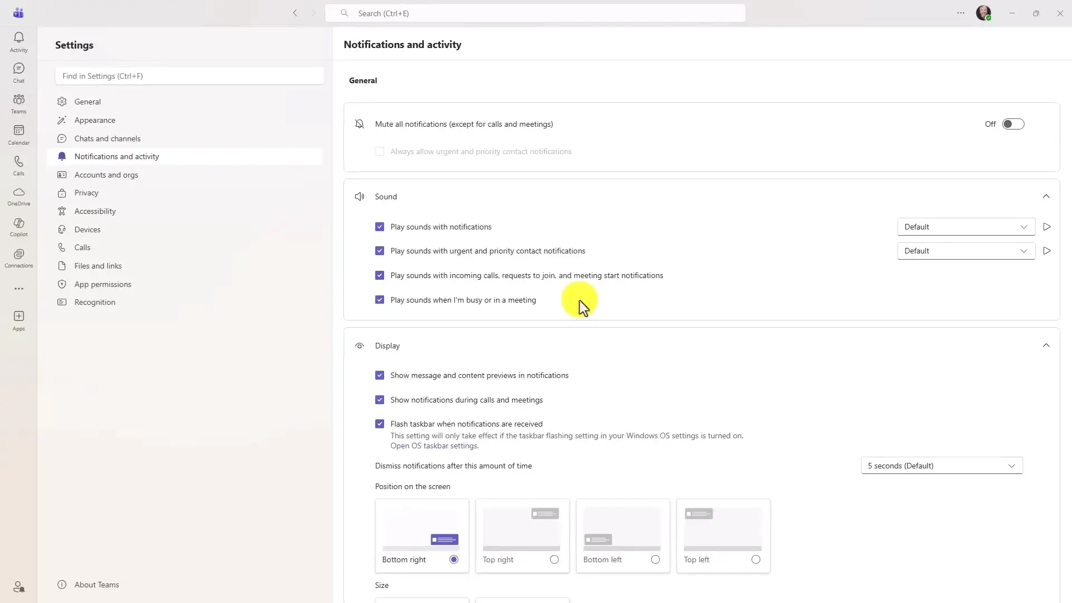Uncheck Show message and content previews
The image size is (1072, 603).
click(380, 375)
